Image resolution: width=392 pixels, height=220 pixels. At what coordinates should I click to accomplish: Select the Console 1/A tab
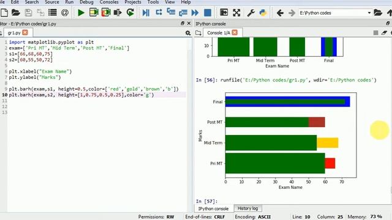(219, 32)
